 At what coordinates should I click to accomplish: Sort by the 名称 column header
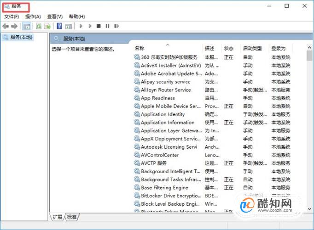click(x=140, y=48)
